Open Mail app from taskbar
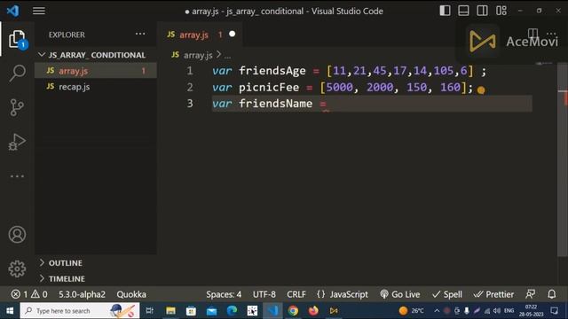The width and height of the screenshot is (568, 319). (x=211, y=311)
